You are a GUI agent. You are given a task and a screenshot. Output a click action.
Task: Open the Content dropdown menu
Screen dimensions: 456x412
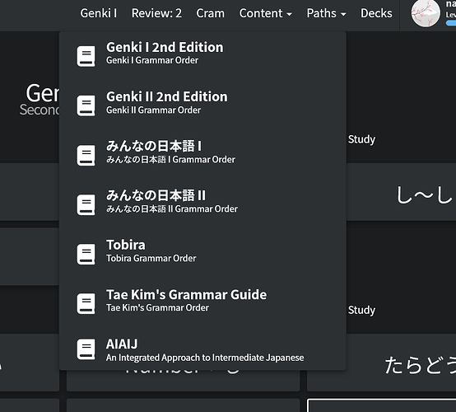[266, 13]
